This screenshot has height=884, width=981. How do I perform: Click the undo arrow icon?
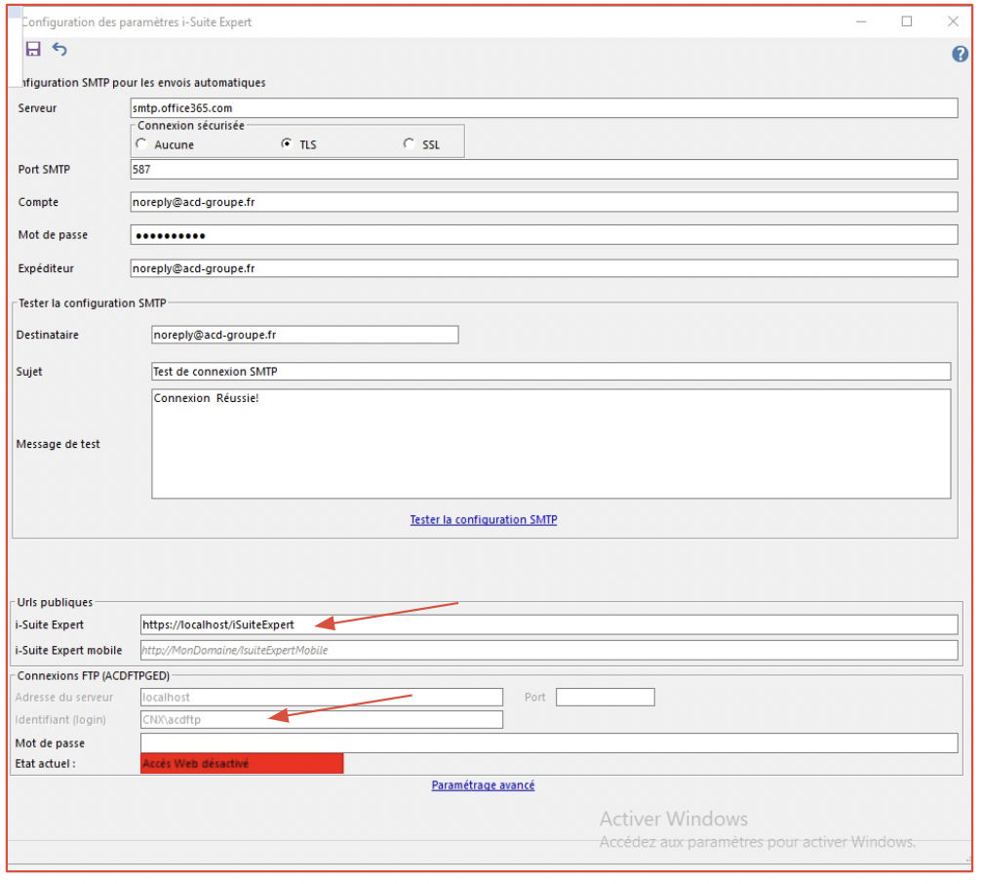[x=59, y=49]
